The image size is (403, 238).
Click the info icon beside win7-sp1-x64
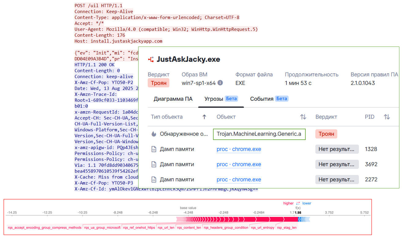pos(220,83)
